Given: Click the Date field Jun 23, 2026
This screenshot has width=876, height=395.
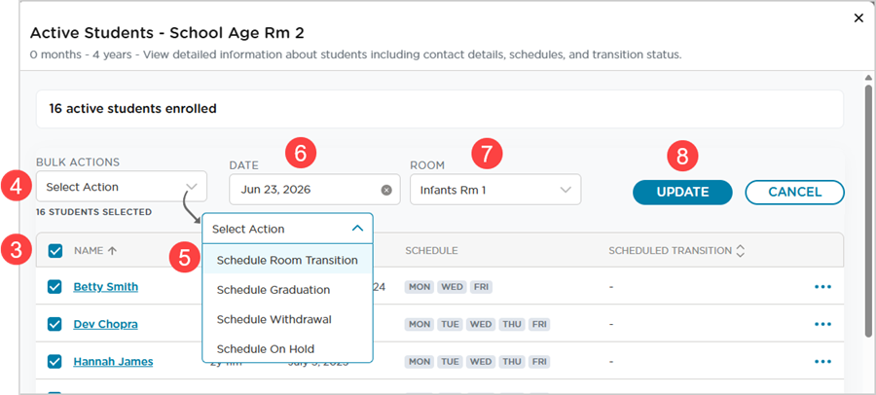Looking at the screenshot, I should pyautogui.click(x=314, y=190).
